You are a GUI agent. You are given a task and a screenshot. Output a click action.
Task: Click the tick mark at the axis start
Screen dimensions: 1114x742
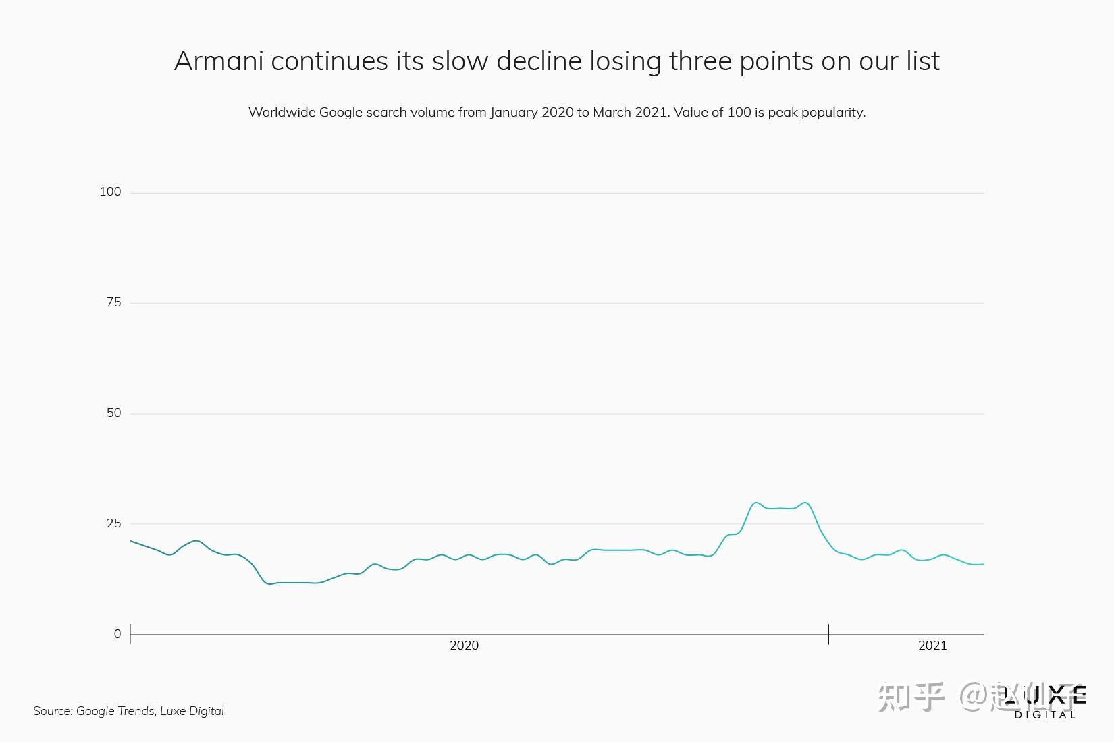tap(130, 634)
